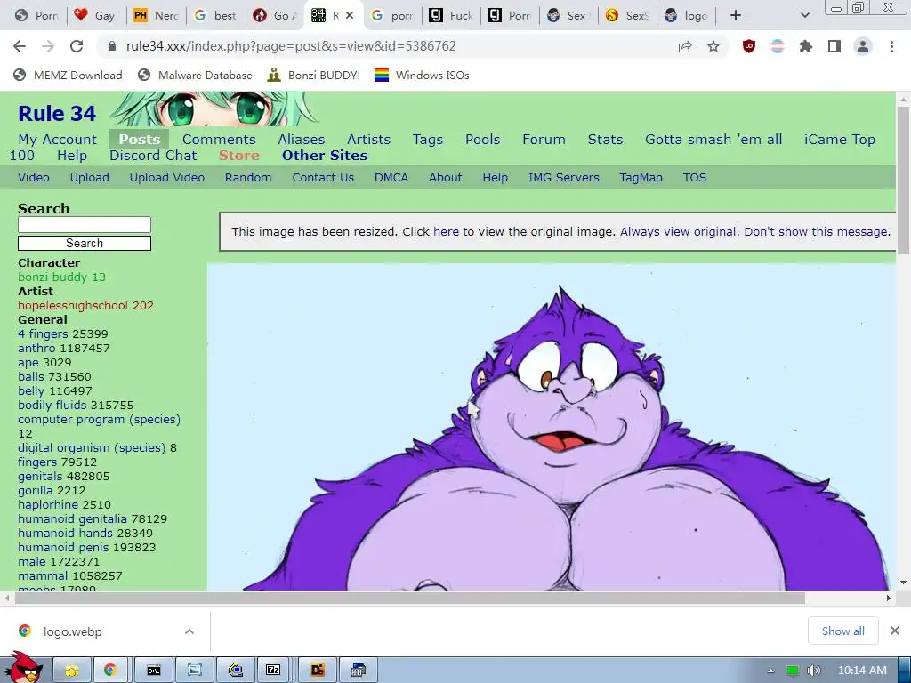Close the active Rule 34 tab
The height and width of the screenshot is (683, 911).
point(350,16)
